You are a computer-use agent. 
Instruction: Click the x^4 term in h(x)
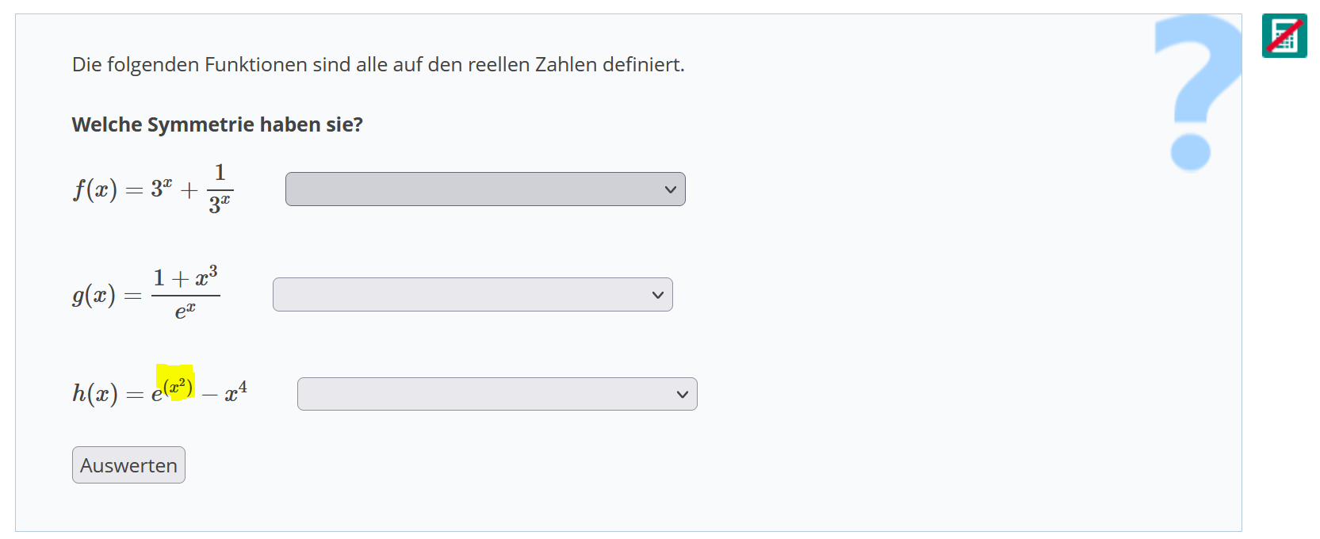pyautogui.click(x=235, y=392)
